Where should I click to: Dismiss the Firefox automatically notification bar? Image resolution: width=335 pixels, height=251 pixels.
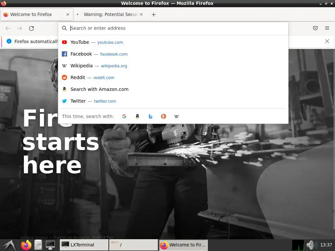327,41
